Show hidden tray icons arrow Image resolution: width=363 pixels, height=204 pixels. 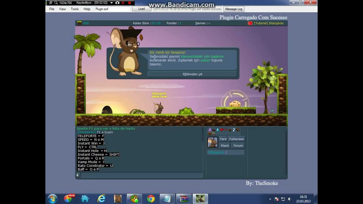click(270, 199)
